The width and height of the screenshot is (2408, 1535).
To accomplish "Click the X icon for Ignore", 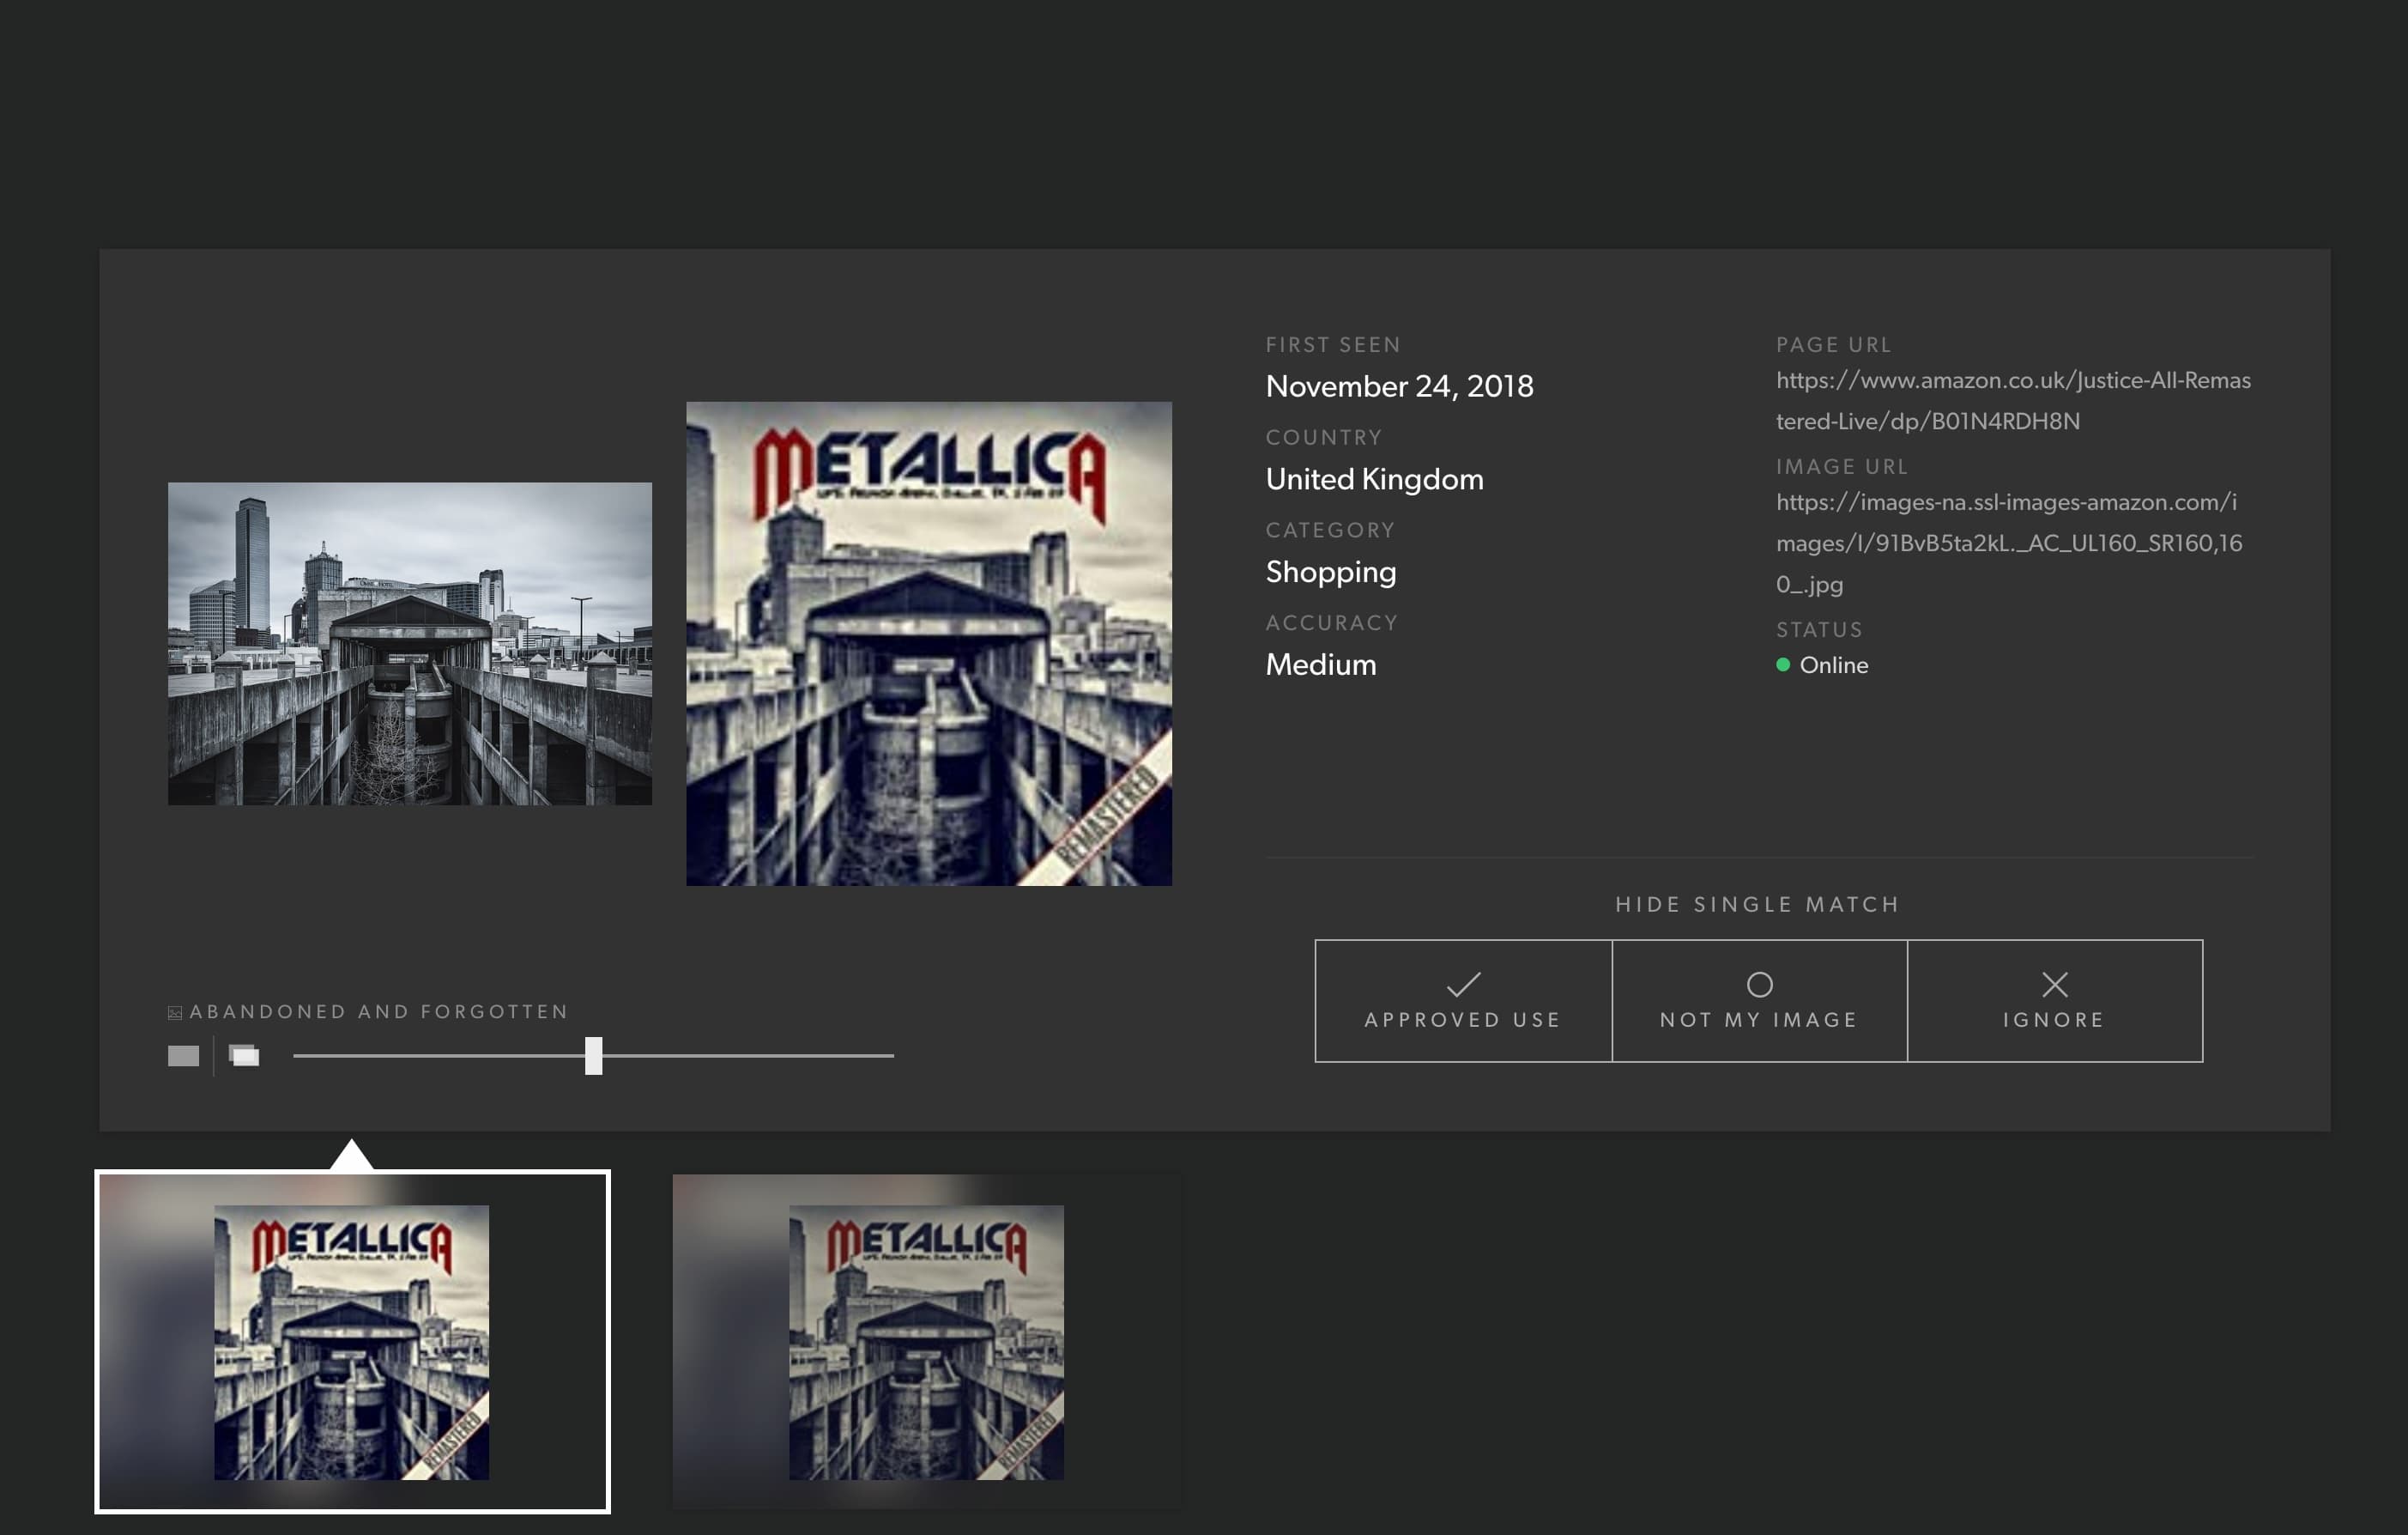I will click(x=2054, y=985).
